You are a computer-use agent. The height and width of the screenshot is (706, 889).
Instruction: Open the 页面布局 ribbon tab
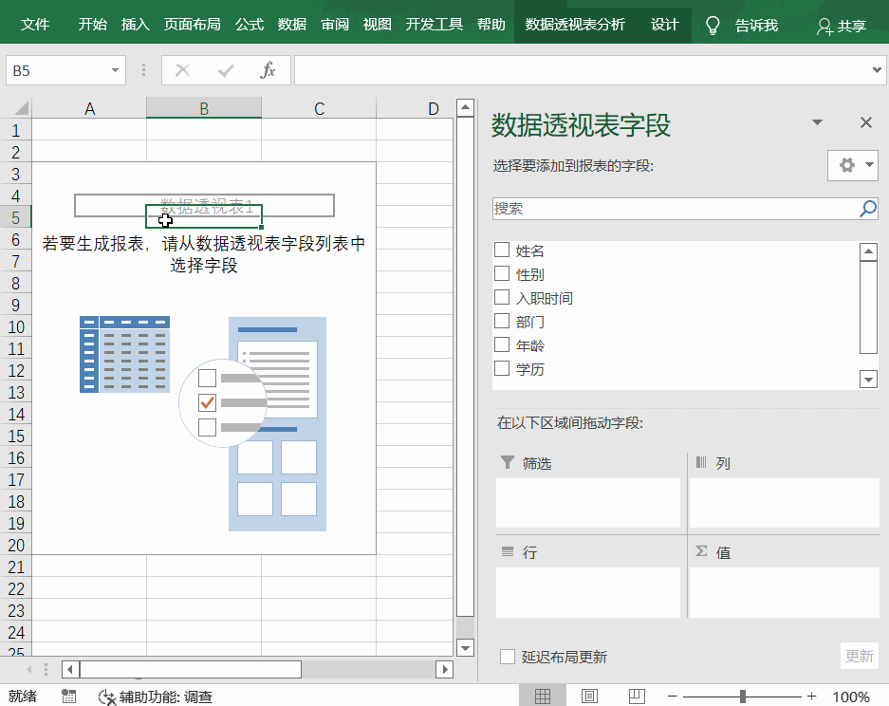tap(193, 25)
